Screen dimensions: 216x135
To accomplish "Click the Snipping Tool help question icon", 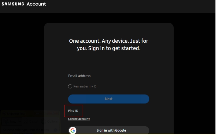I will [x=55, y=130].
